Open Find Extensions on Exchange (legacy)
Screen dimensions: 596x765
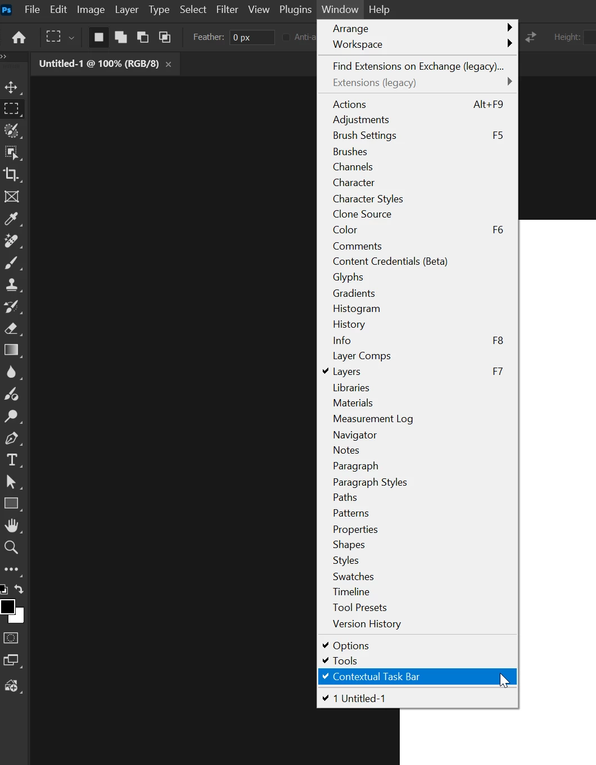(417, 66)
